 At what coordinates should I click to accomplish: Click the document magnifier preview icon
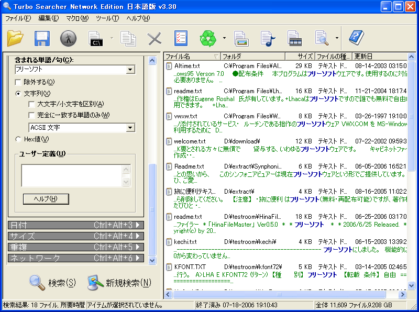point(322,38)
